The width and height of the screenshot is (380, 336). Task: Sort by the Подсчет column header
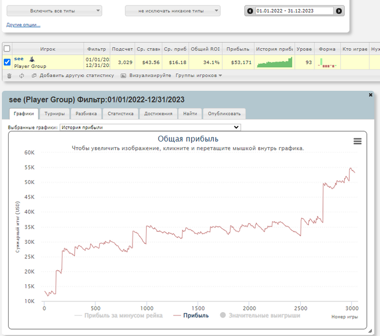(x=122, y=49)
